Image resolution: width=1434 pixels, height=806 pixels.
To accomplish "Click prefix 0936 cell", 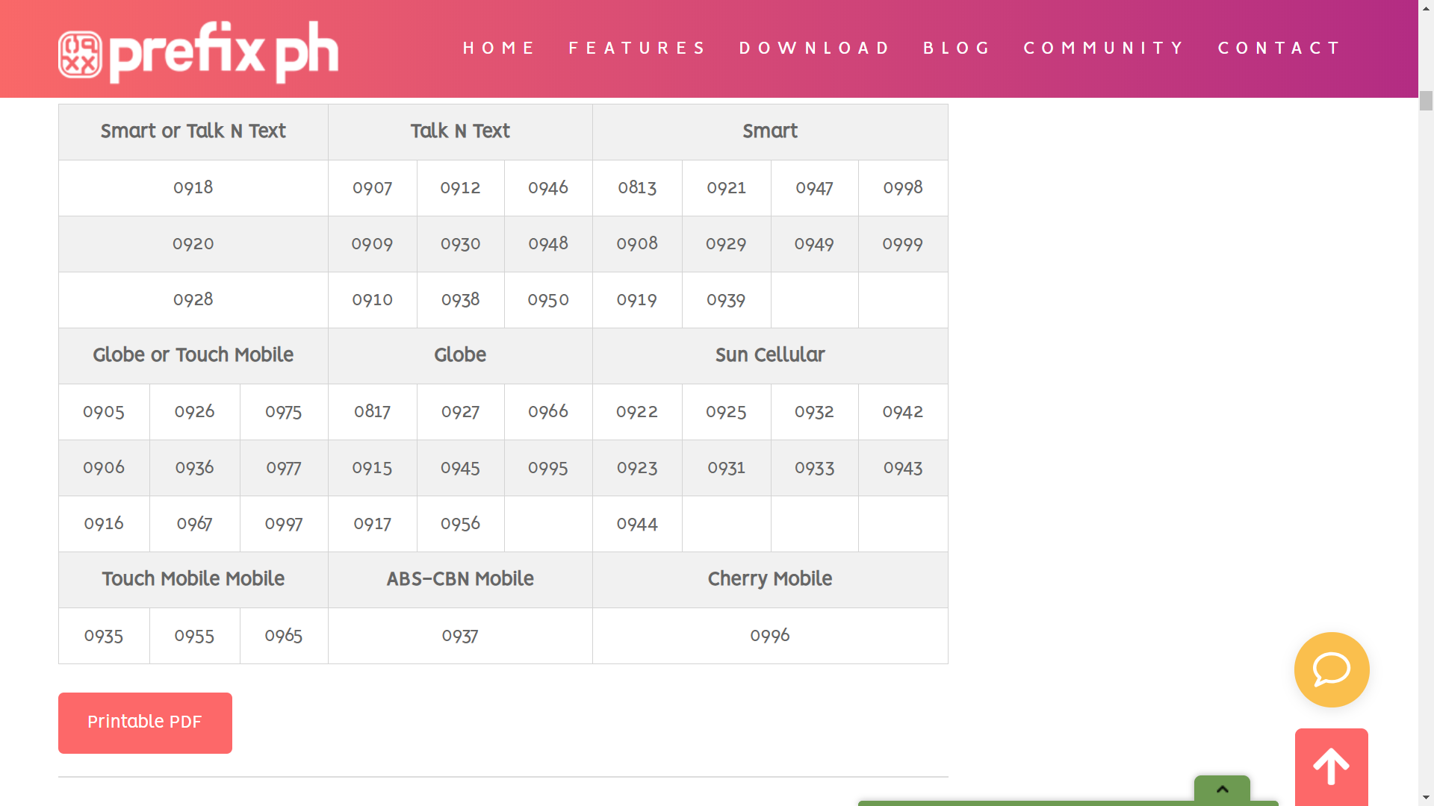I will 195,468.
